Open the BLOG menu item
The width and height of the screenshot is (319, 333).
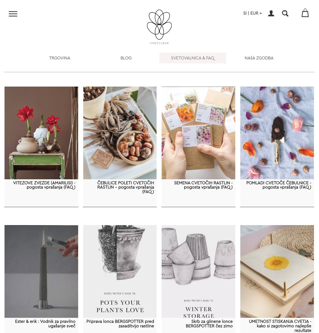126,58
